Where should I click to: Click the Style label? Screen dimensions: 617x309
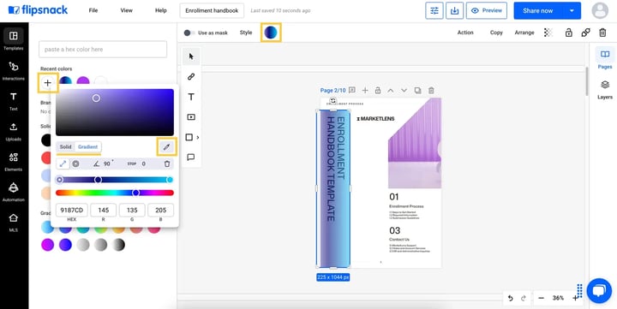246,33
